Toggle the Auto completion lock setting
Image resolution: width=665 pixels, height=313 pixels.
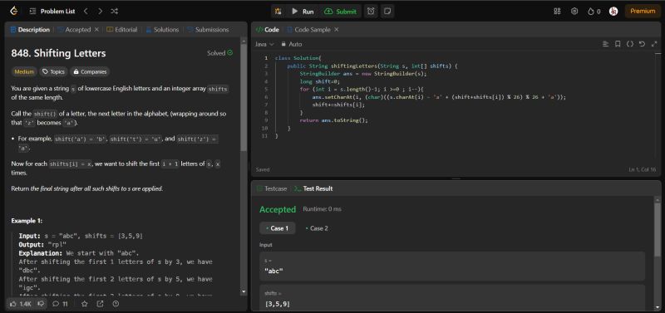click(x=292, y=44)
